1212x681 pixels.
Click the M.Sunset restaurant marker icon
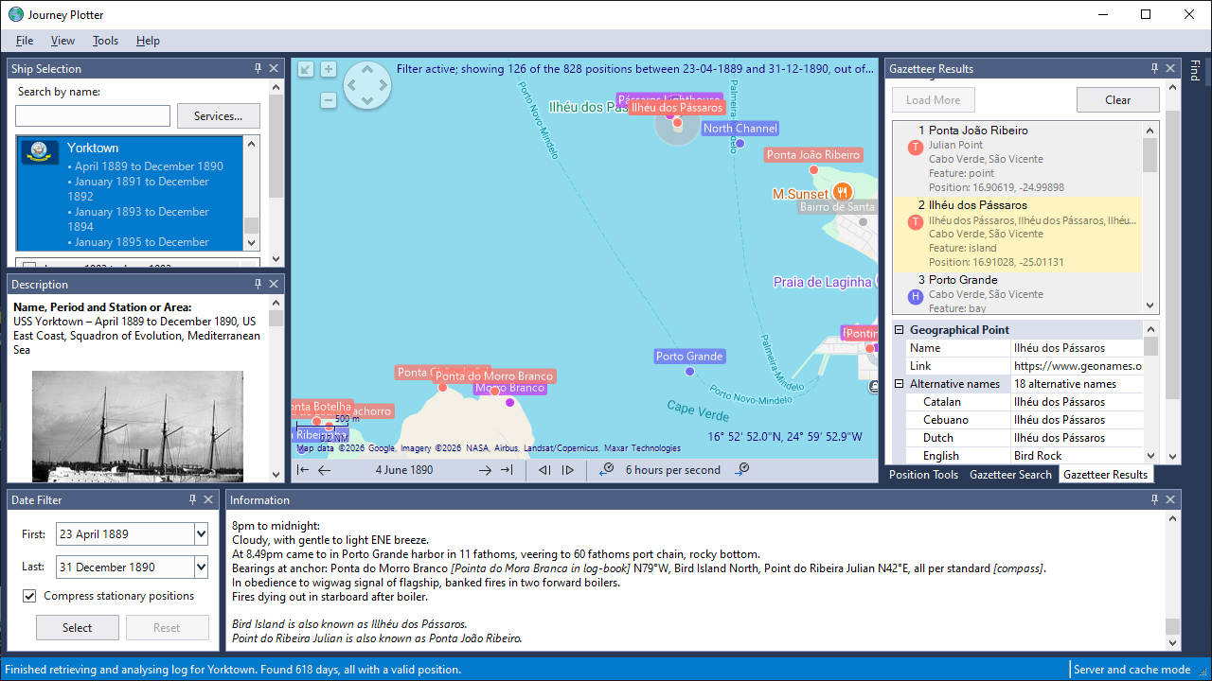pyautogui.click(x=842, y=192)
